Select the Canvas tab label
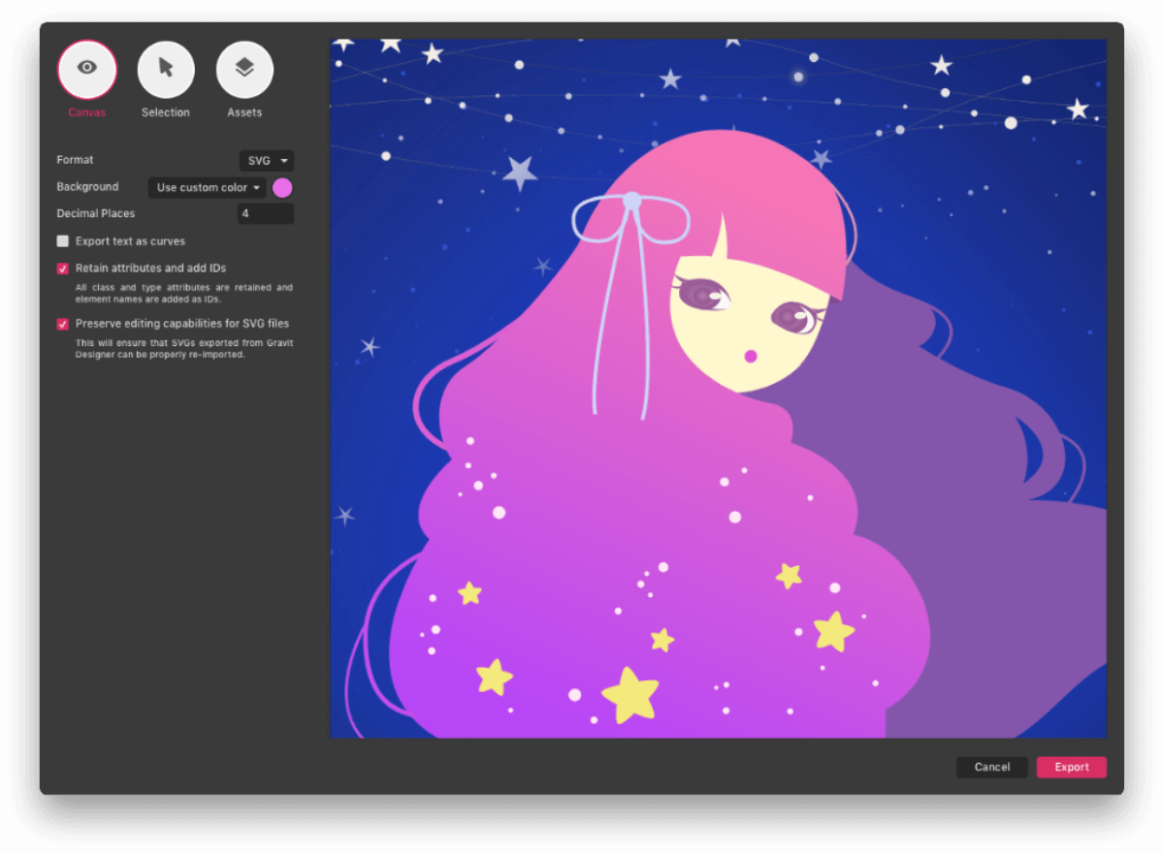The width and height of the screenshot is (1164, 853). pyautogui.click(x=87, y=112)
